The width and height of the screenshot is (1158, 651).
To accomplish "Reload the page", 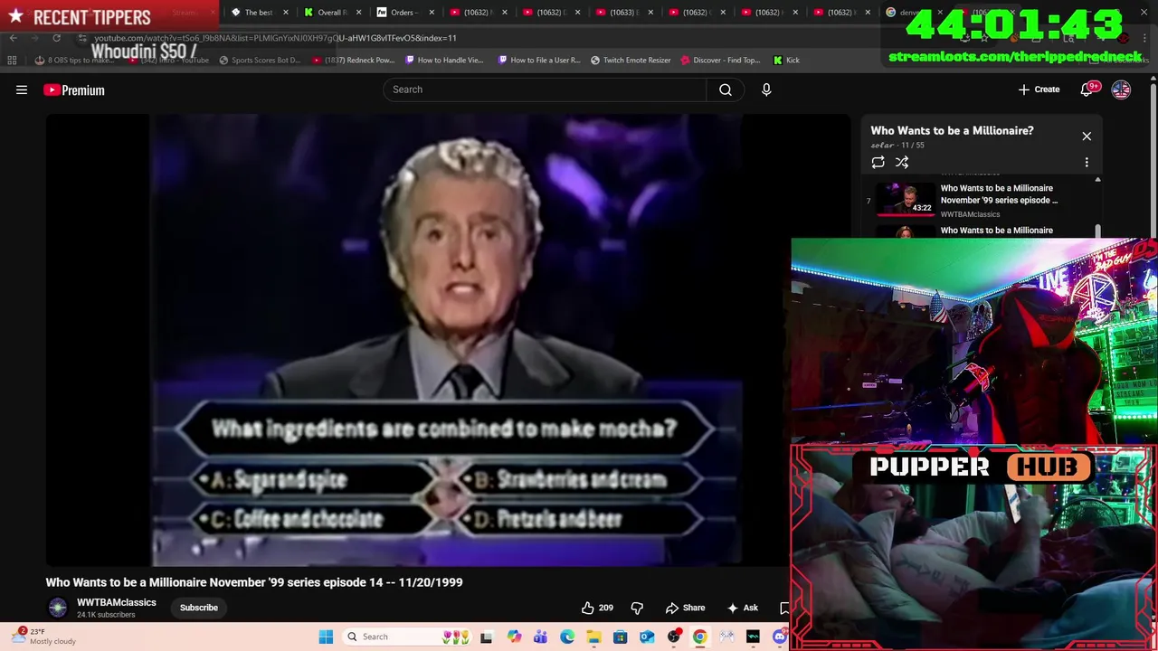I will (56, 38).
